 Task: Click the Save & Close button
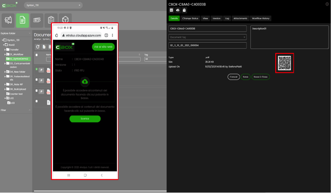click(261, 77)
